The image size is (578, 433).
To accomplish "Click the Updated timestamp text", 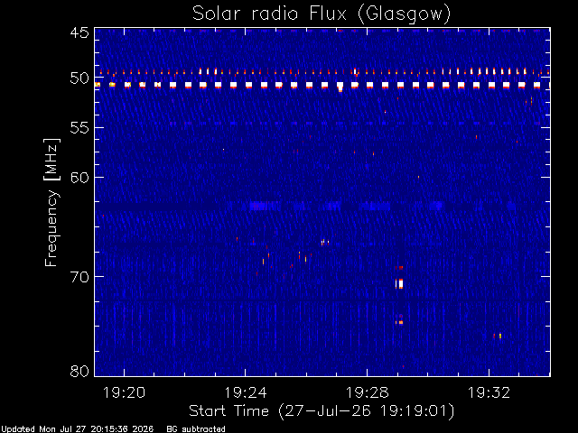I will (x=77, y=429).
